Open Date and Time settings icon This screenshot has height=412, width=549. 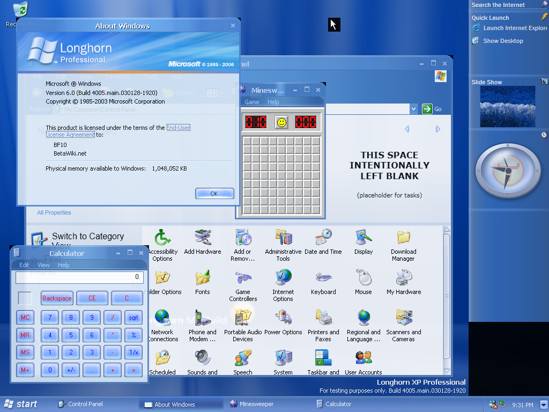[323, 238]
